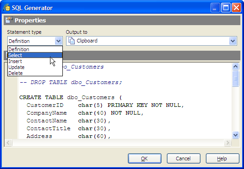Click the CustomerID column definition line
244x169 pixels.
coord(105,105)
